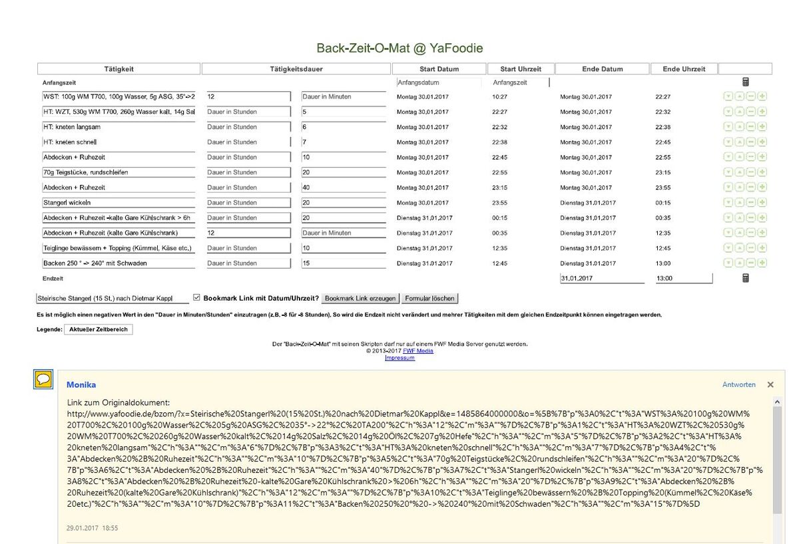Move 'HT: kneten langsam' row down

[728, 127]
